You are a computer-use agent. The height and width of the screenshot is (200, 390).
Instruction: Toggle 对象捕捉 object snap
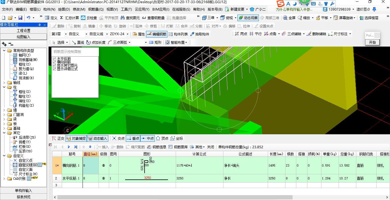click(x=76, y=138)
